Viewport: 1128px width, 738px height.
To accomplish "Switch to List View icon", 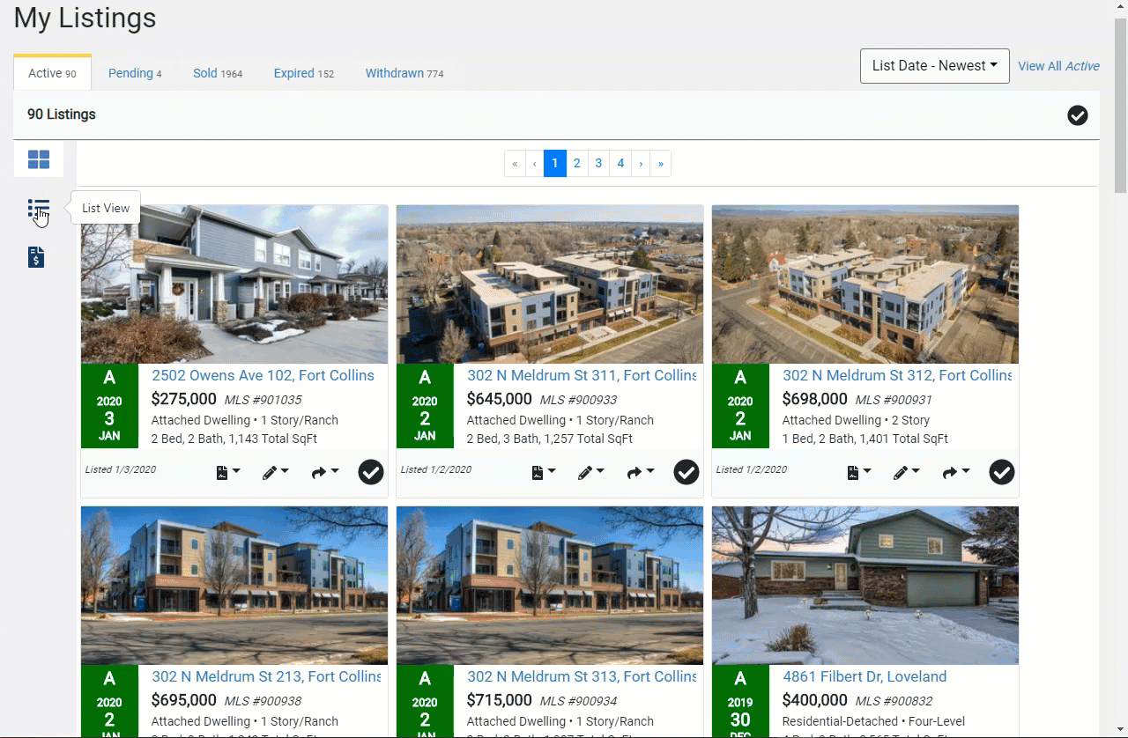I will click(38, 210).
